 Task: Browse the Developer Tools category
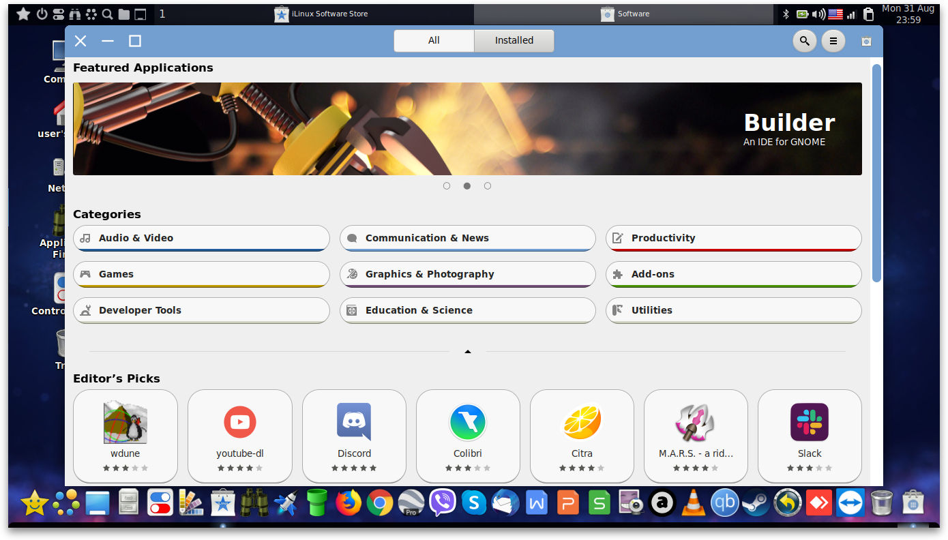[201, 310]
